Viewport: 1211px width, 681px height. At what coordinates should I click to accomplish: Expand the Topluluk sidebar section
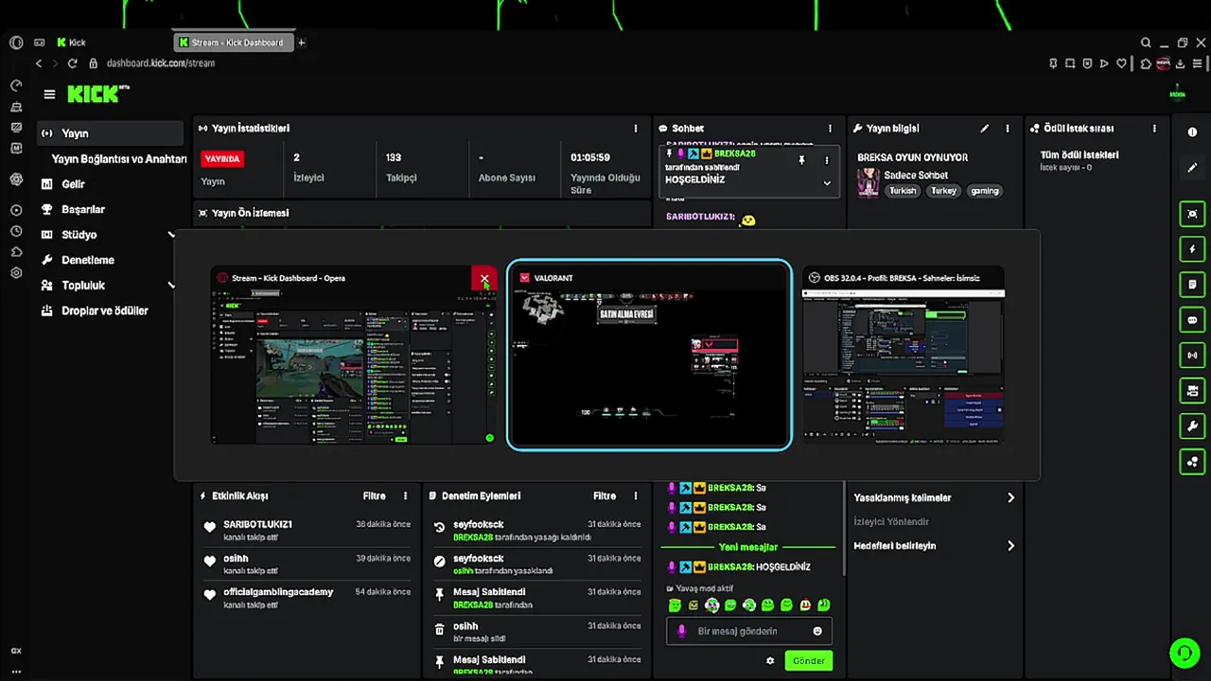click(x=171, y=286)
